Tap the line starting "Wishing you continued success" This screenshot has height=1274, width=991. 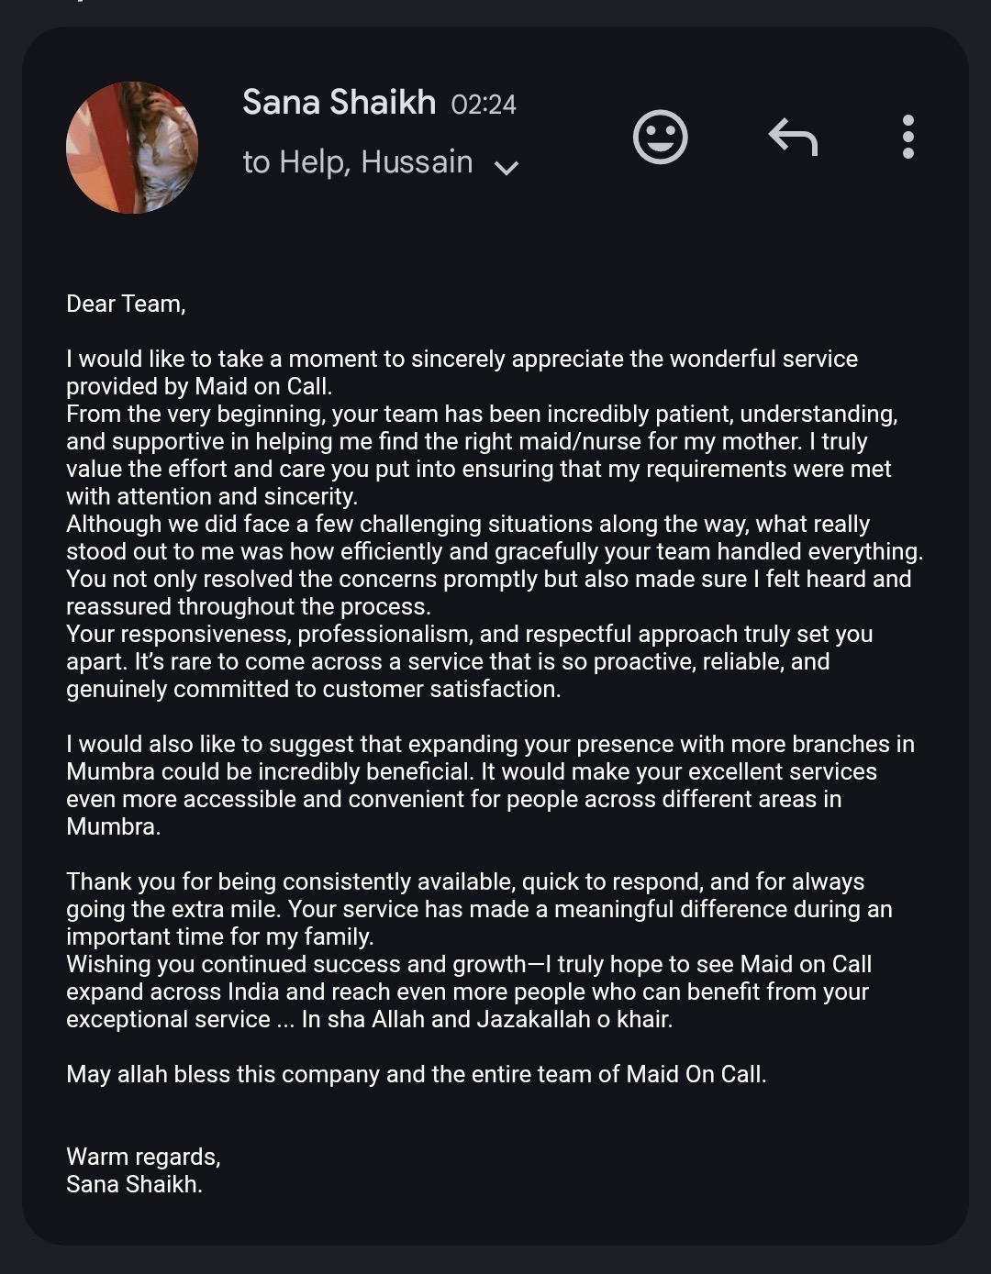469,964
